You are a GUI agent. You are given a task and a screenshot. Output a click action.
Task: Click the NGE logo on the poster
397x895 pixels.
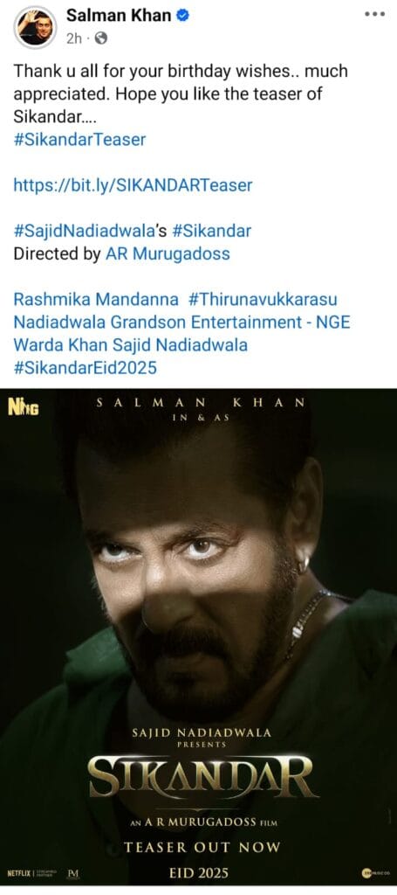click(23, 407)
